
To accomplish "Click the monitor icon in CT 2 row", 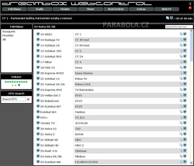I will [x=185, y=51].
